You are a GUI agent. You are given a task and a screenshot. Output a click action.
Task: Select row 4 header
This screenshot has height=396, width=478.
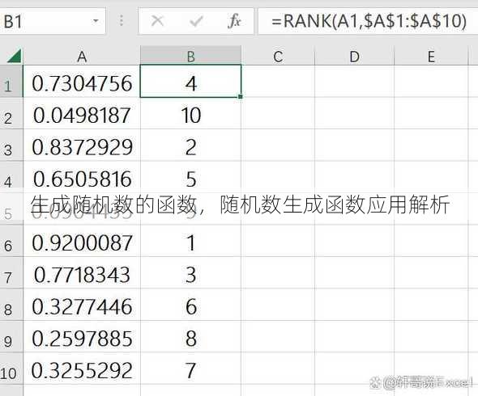click(x=11, y=177)
